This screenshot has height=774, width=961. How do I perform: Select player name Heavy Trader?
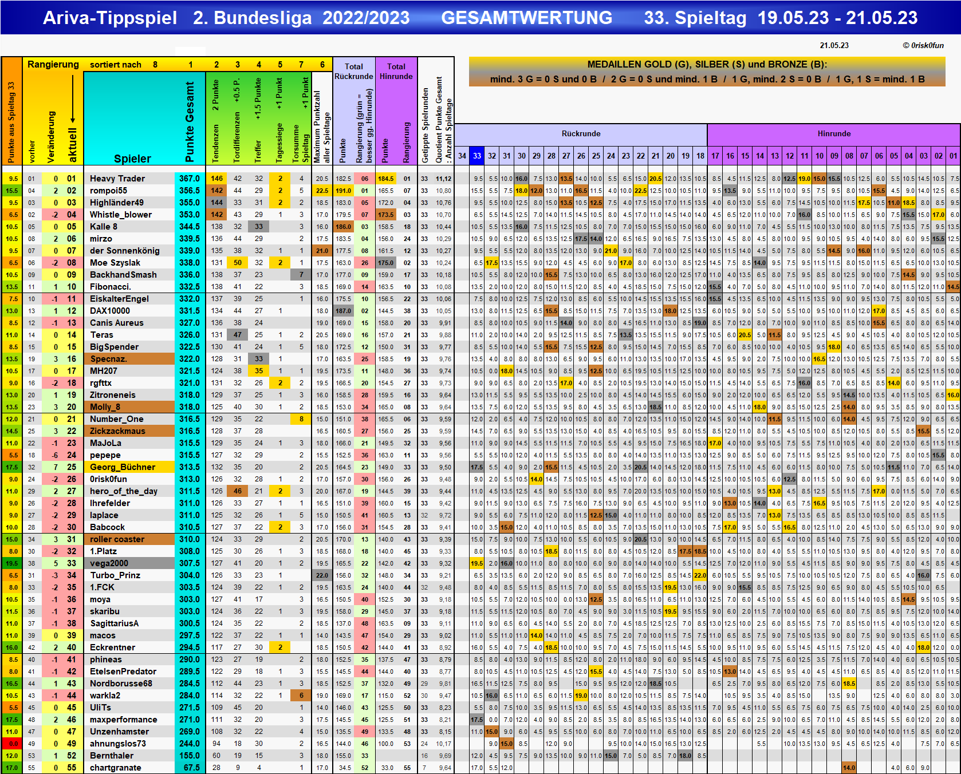point(117,179)
